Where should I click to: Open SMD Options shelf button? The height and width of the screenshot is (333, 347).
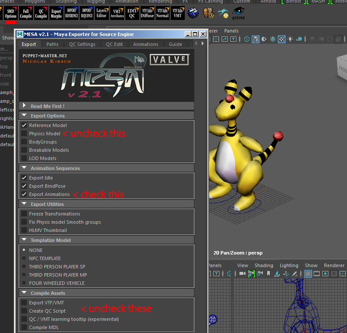click(x=10, y=13)
